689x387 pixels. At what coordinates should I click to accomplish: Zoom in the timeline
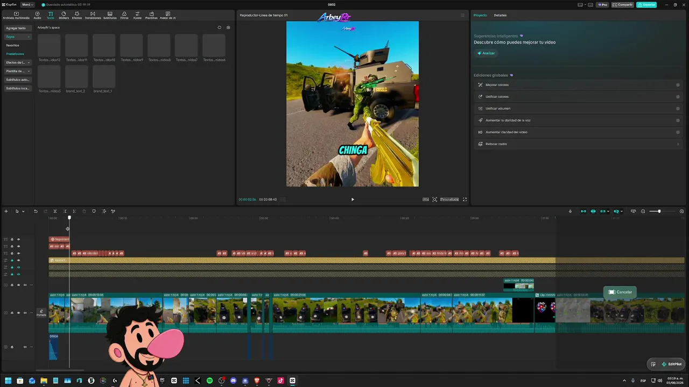click(x=681, y=211)
